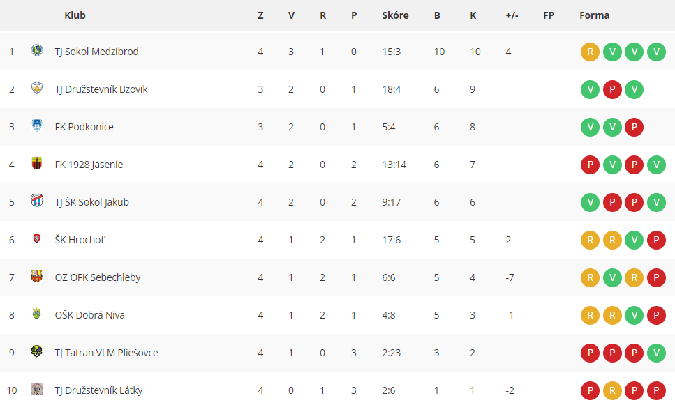Image resolution: width=675 pixels, height=412 pixels.
Task: Select the Forma column header
Action: pyautogui.click(x=595, y=15)
